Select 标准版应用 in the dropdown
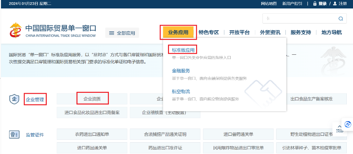The height and width of the screenshot is (154, 353). (x=183, y=49)
